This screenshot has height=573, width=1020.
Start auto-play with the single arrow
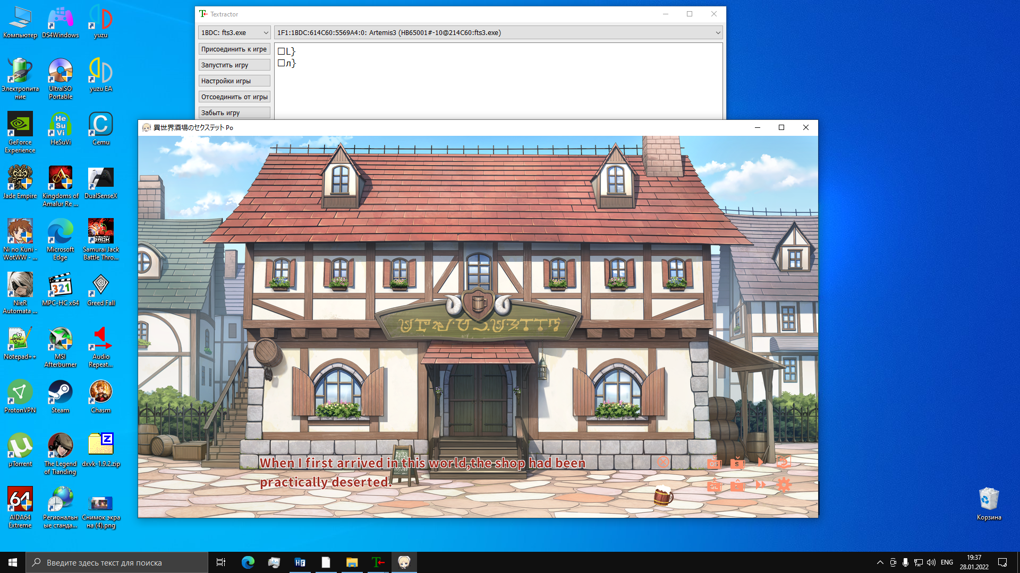760,462
